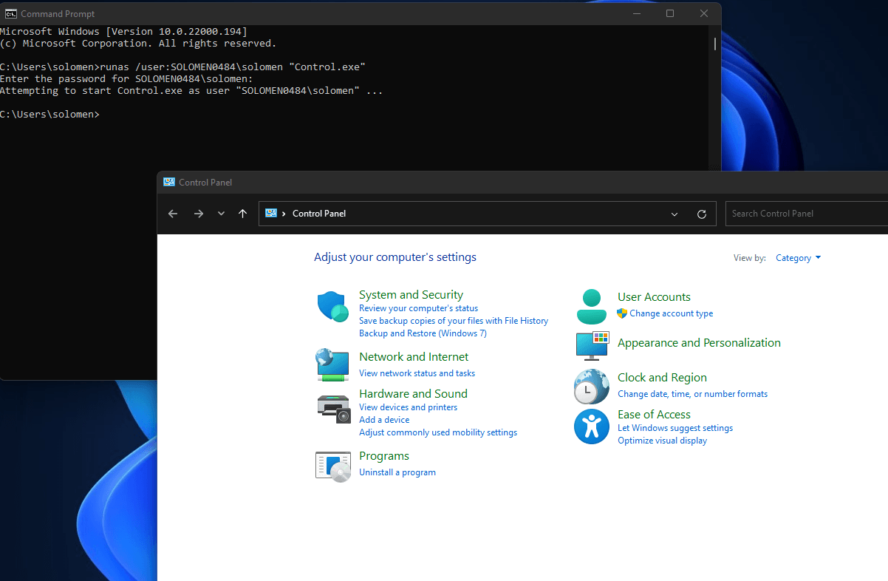Open Save backup copies with File History
Image resolution: width=888 pixels, height=581 pixels.
pyautogui.click(x=454, y=321)
